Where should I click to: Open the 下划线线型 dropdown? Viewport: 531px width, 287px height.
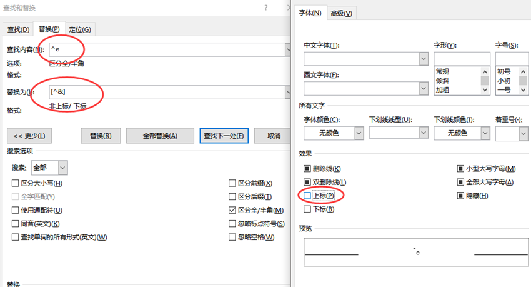click(x=424, y=133)
